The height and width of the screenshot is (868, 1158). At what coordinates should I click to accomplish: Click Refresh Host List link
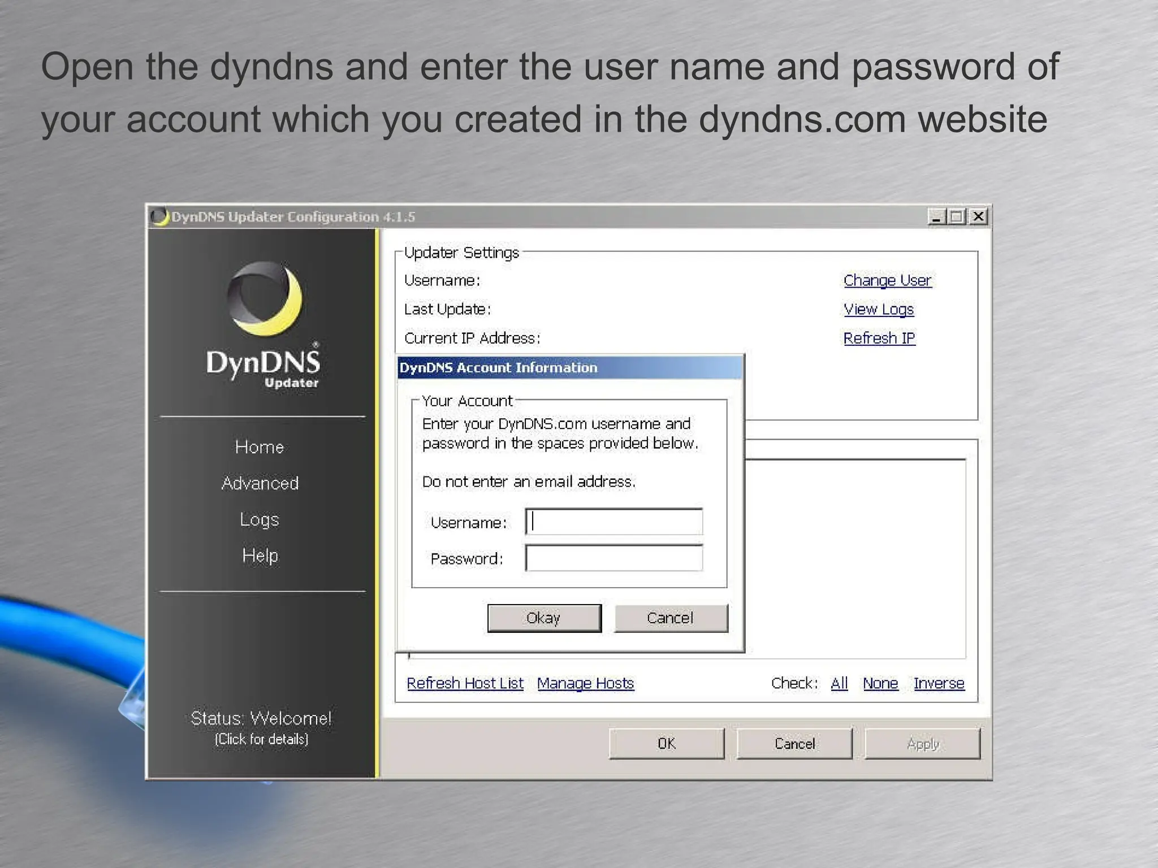pos(465,683)
